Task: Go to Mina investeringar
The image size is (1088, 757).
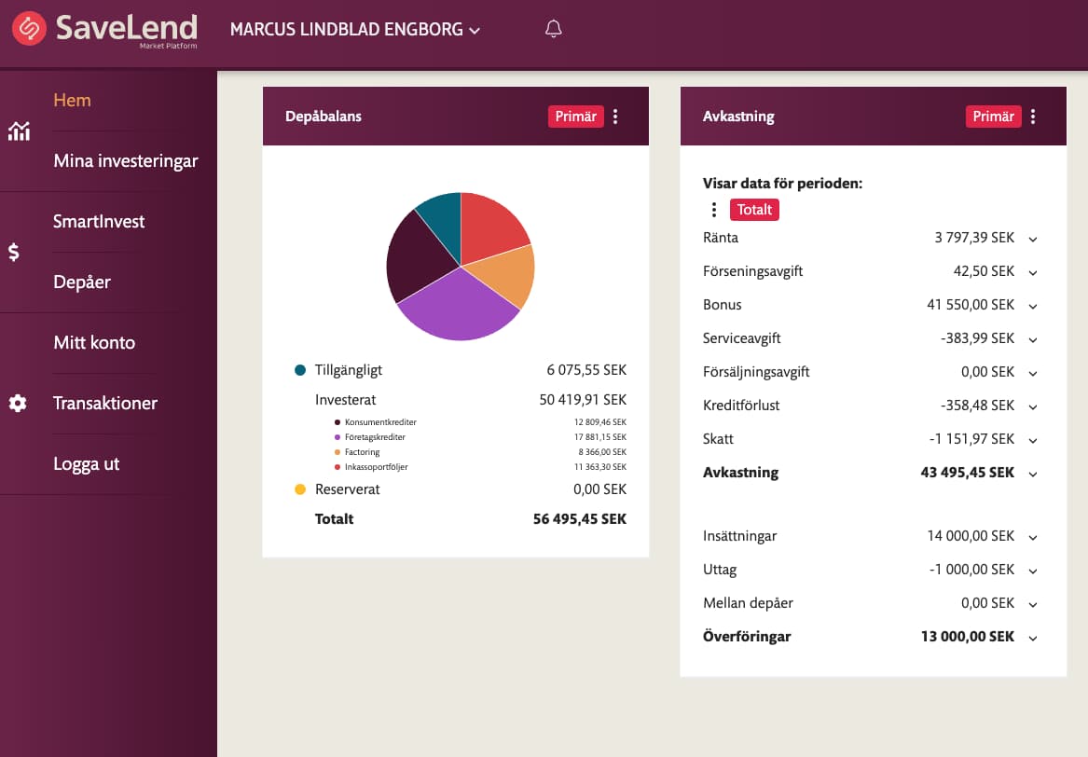Action: click(126, 161)
